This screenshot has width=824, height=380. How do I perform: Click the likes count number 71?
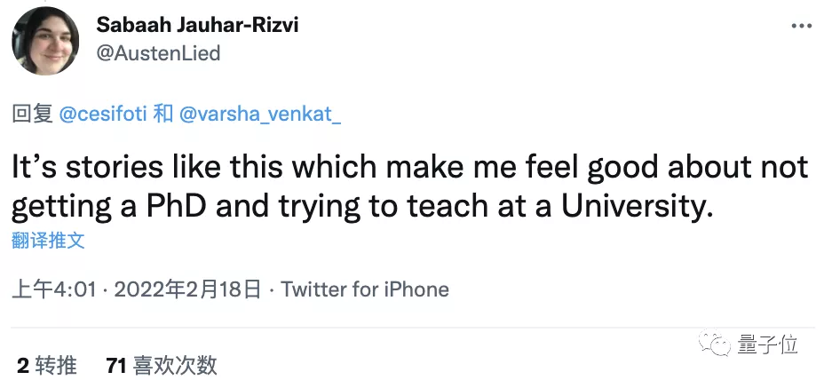[x=115, y=364]
